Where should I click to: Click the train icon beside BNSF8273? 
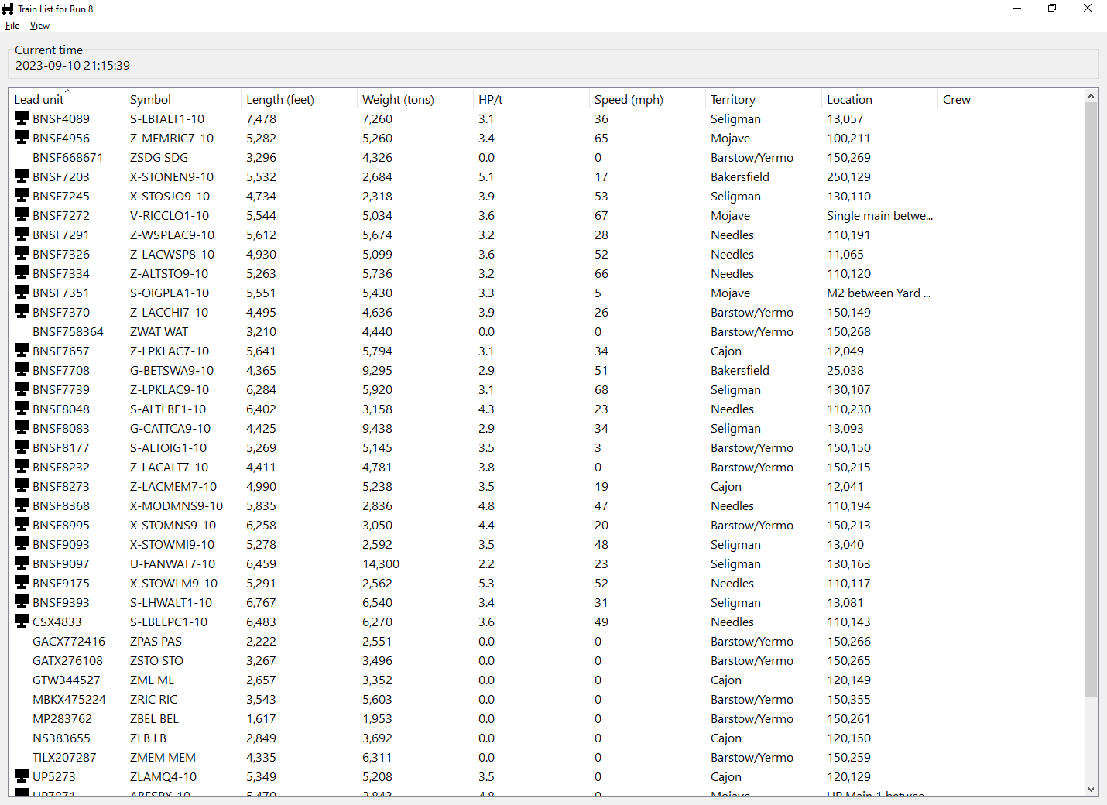[x=22, y=486]
